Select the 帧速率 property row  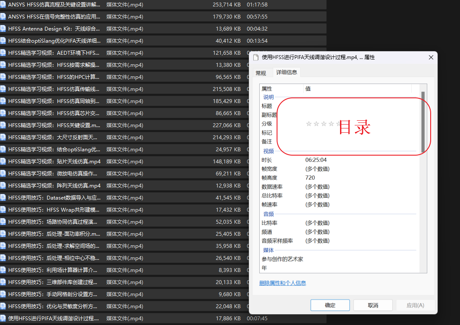click(x=339, y=205)
